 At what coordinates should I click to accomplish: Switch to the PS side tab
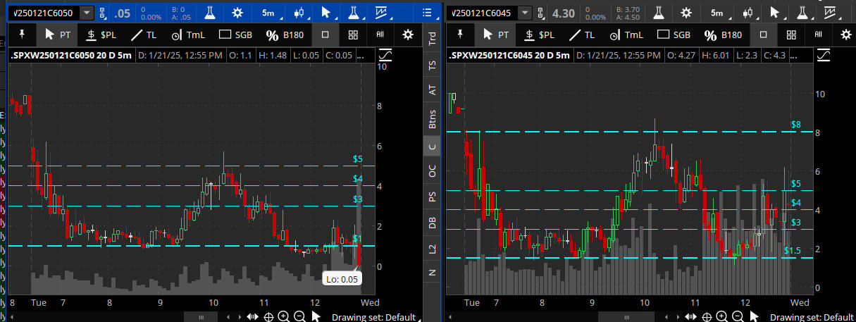(432, 197)
